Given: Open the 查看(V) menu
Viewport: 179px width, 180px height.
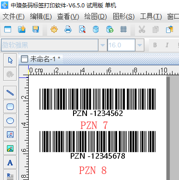Looking at the screenshot, I should coord(68,17).
